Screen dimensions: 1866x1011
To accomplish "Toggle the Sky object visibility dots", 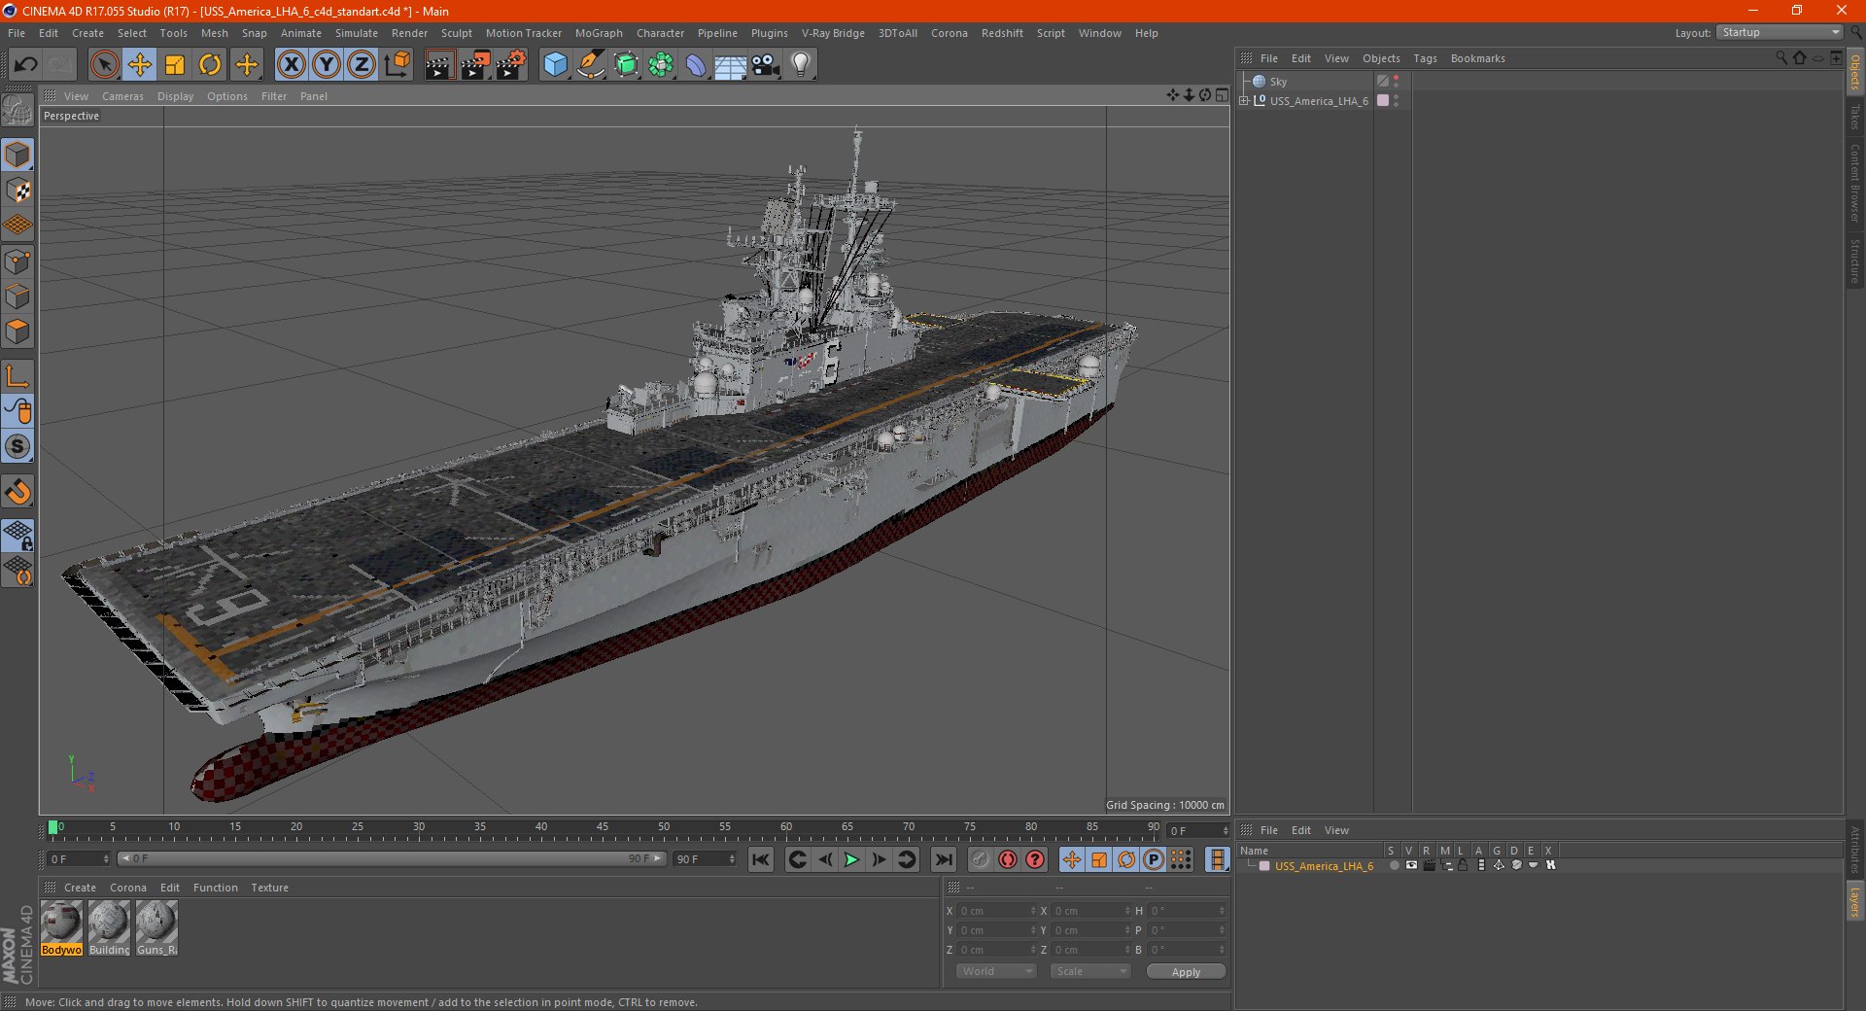I will (1397, 82).
